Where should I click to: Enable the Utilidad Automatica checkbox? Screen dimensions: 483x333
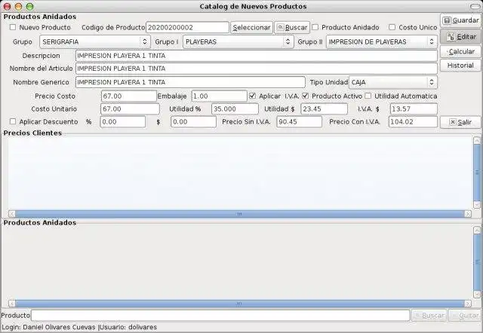(368, 96)
